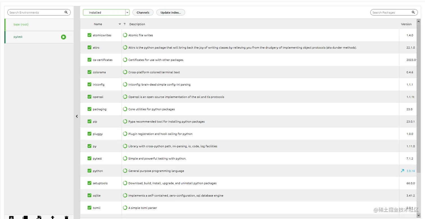Click the status circle icon for atomicwrites

coord(125,35)
